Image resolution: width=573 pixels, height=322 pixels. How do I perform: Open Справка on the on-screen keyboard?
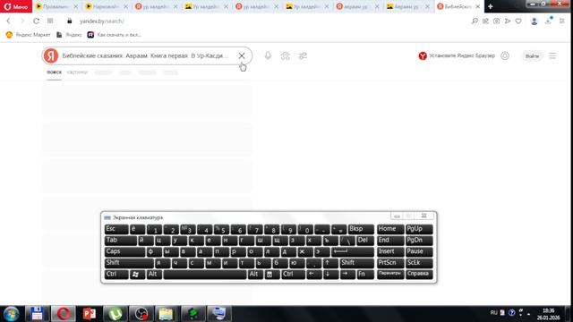click(419, 275)
